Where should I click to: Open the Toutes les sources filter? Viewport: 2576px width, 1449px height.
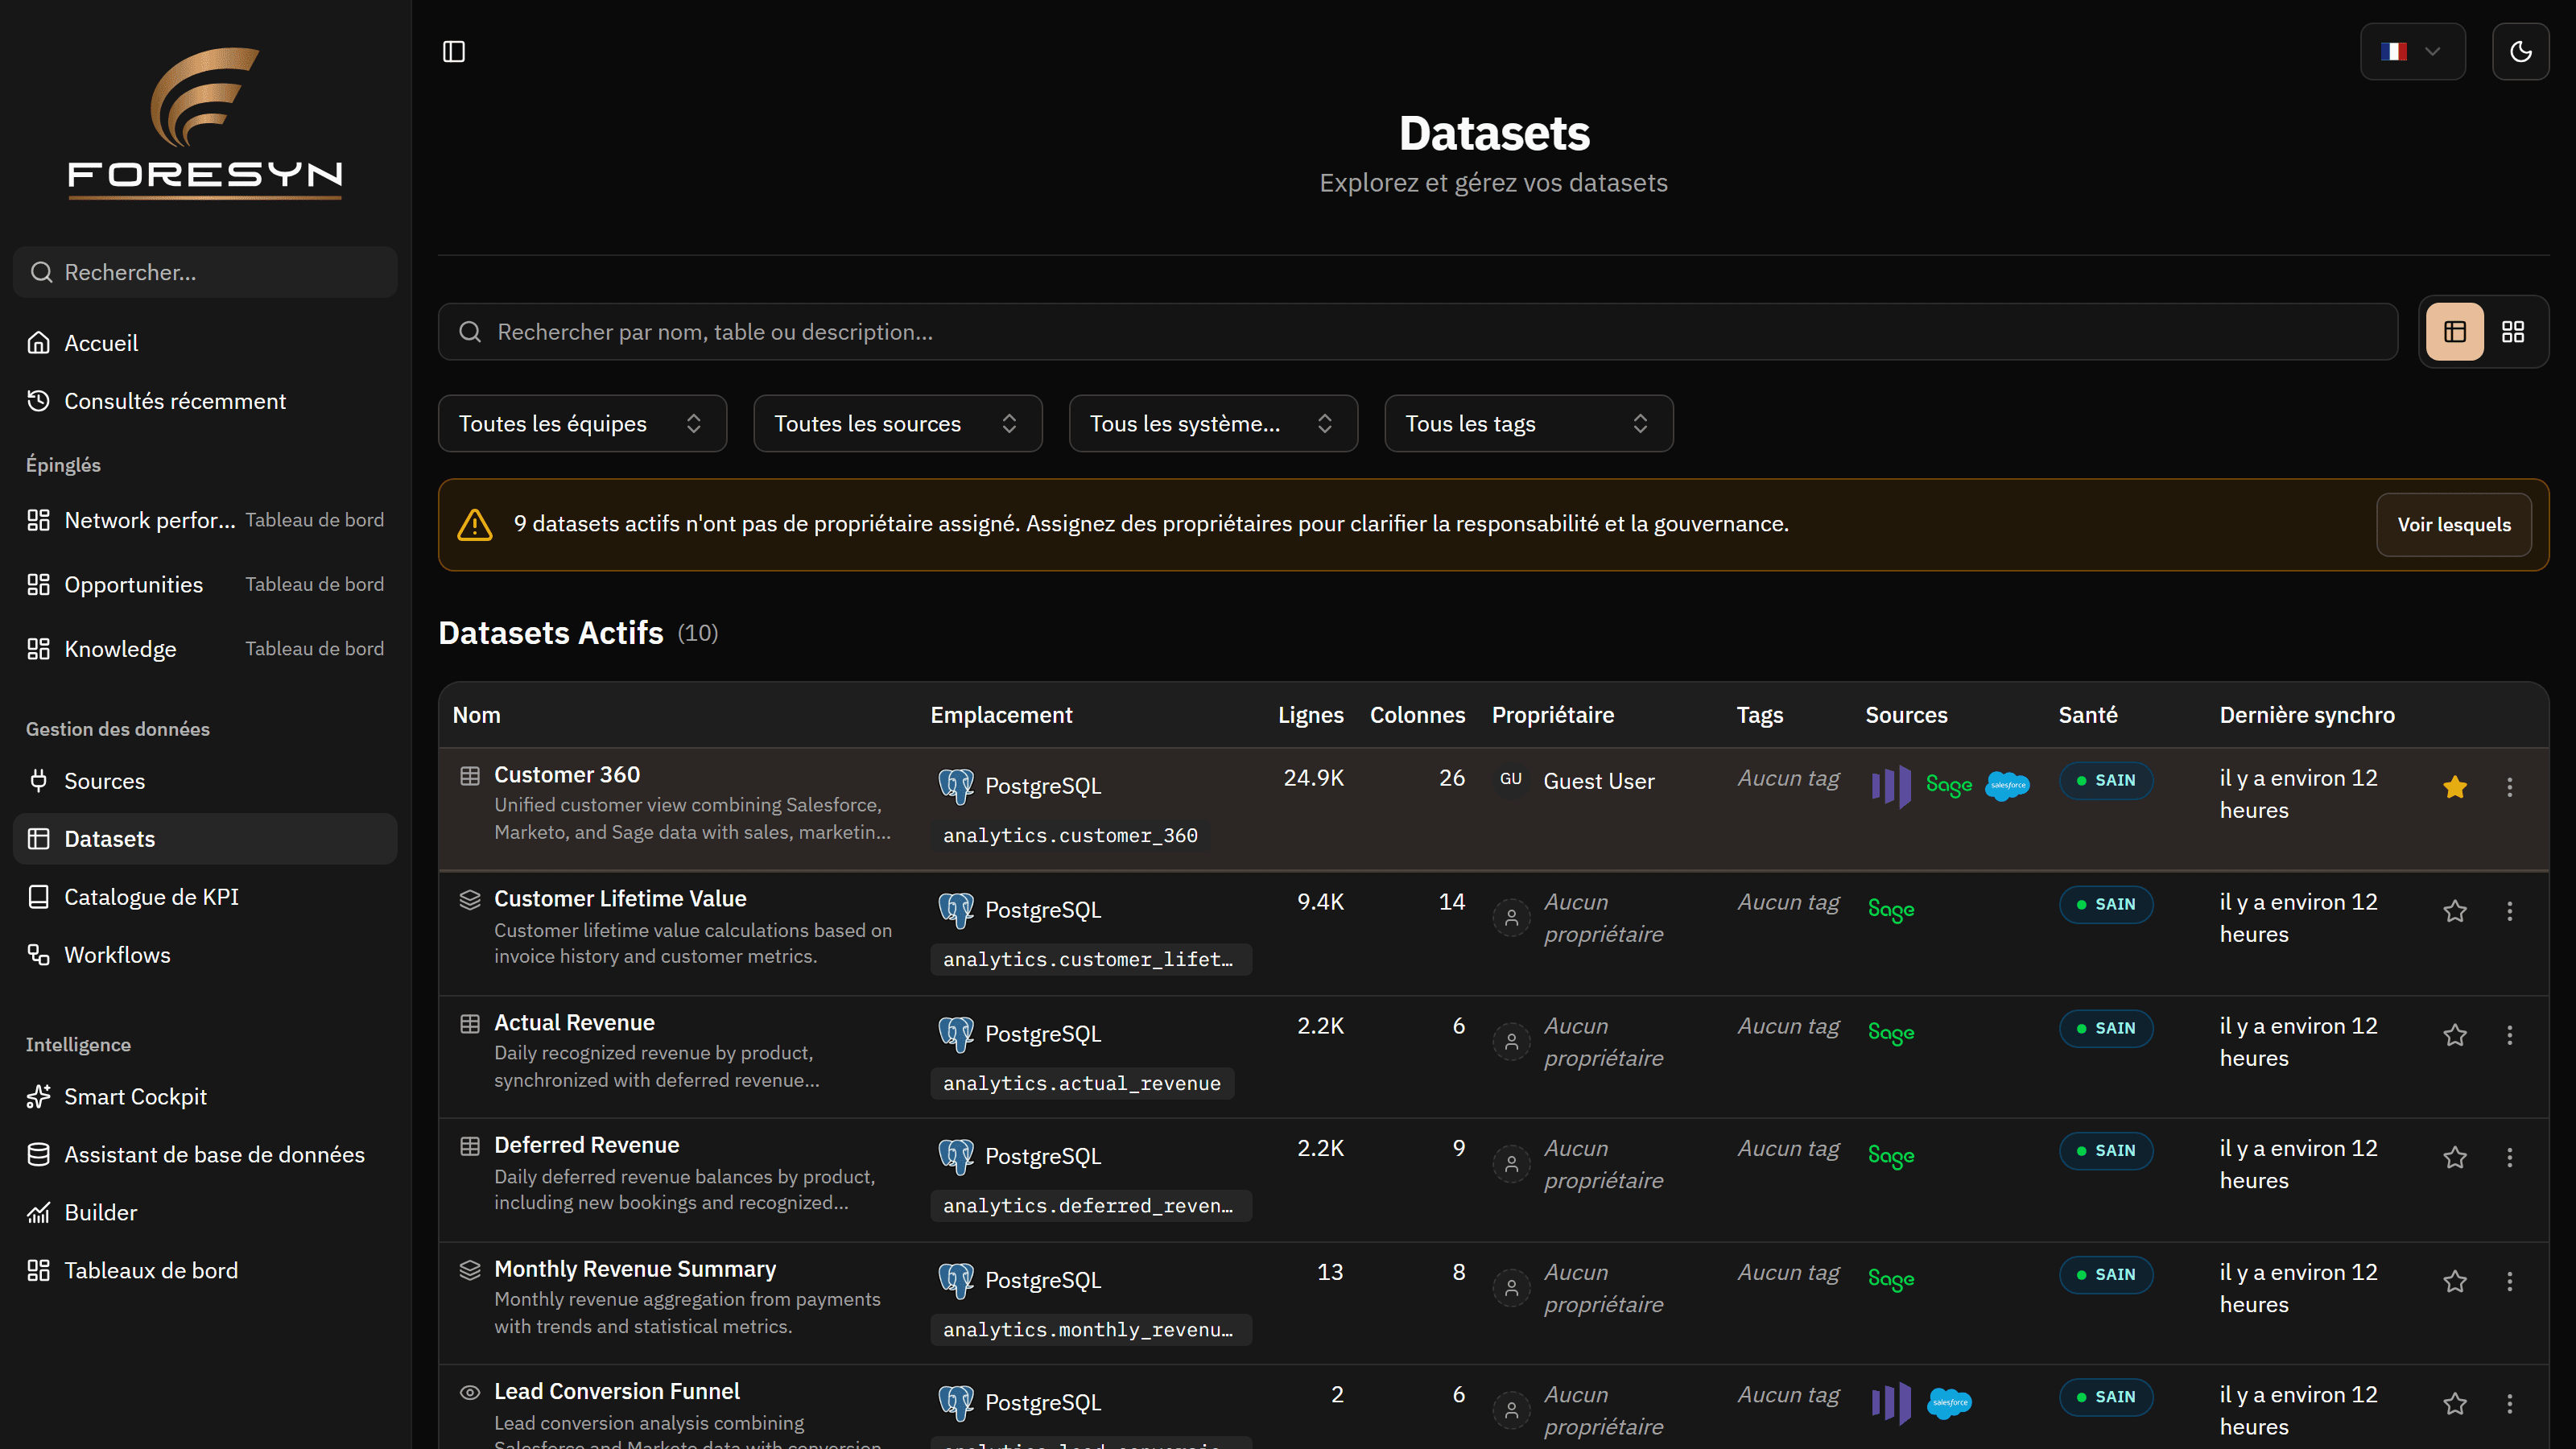(898, 424)
